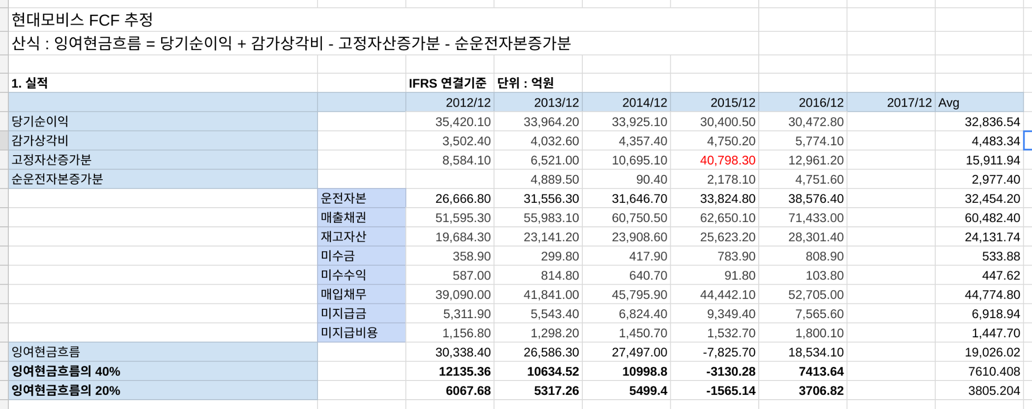Screen dimensions: 1032x409
Task: Select net income cell 35,420.10
Action: (450, 122)
